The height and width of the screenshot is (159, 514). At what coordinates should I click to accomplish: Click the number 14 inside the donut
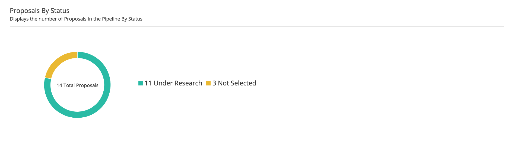[x=59, y=85]
